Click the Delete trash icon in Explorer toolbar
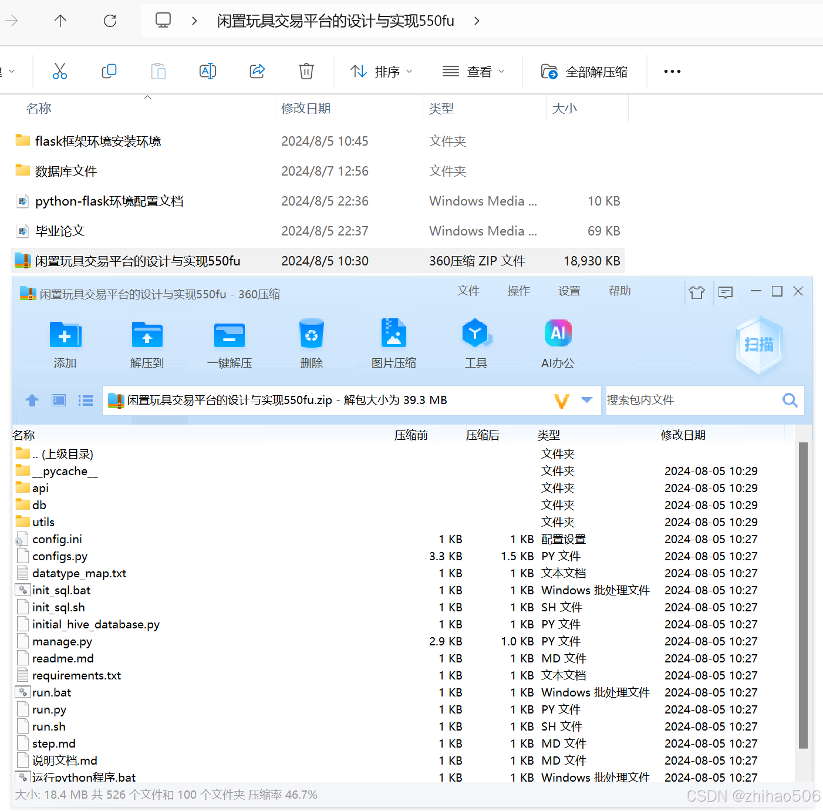 (306, 72)
